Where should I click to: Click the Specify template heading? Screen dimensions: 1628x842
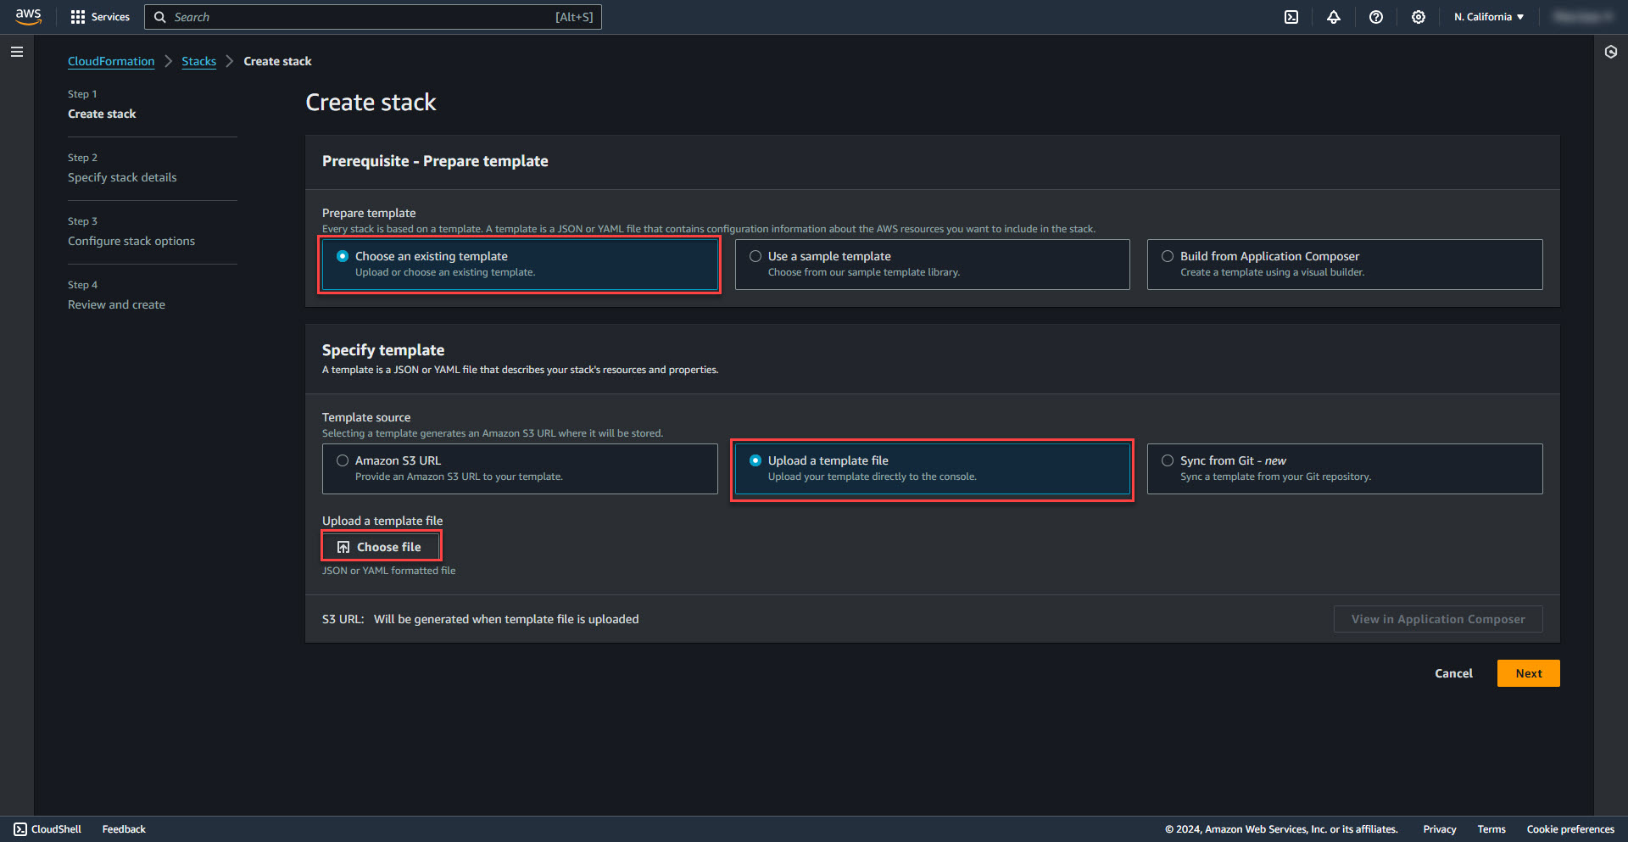[x=383, y=350]
